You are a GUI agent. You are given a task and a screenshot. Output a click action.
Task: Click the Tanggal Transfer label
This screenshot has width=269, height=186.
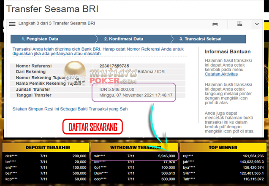(x=34, y=95)
